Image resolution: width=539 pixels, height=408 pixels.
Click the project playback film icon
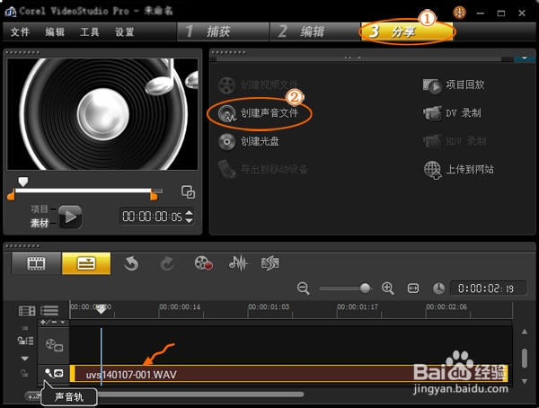[x=432, y=86]
